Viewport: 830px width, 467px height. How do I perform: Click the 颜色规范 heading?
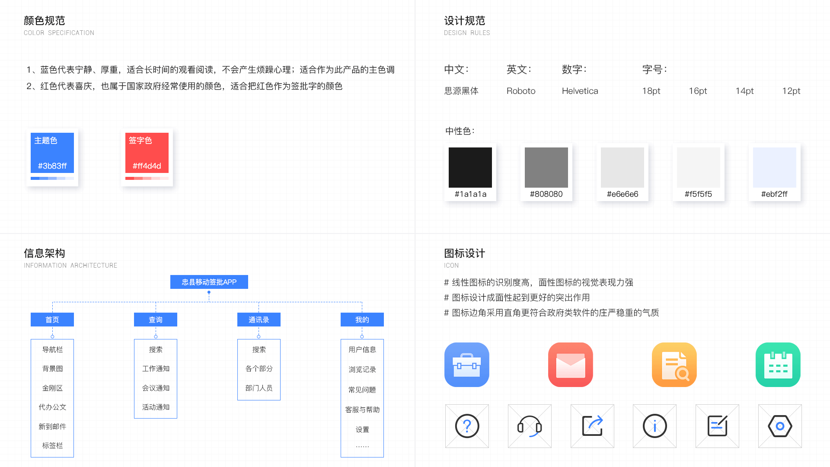(x=44, y=21)
